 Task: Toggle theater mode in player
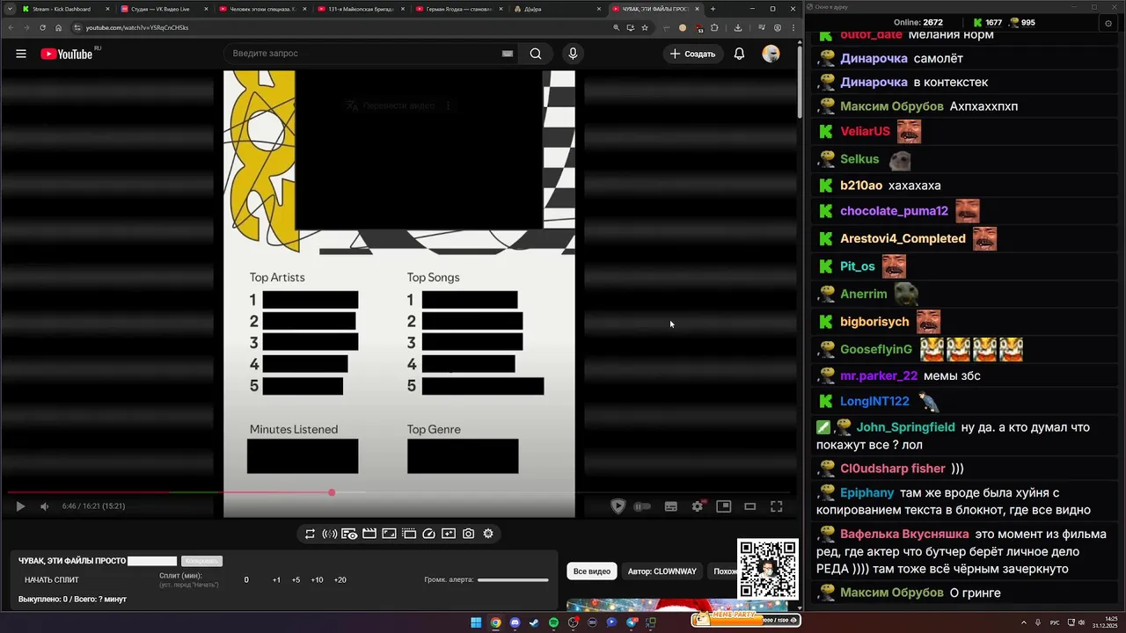[749, 506]
